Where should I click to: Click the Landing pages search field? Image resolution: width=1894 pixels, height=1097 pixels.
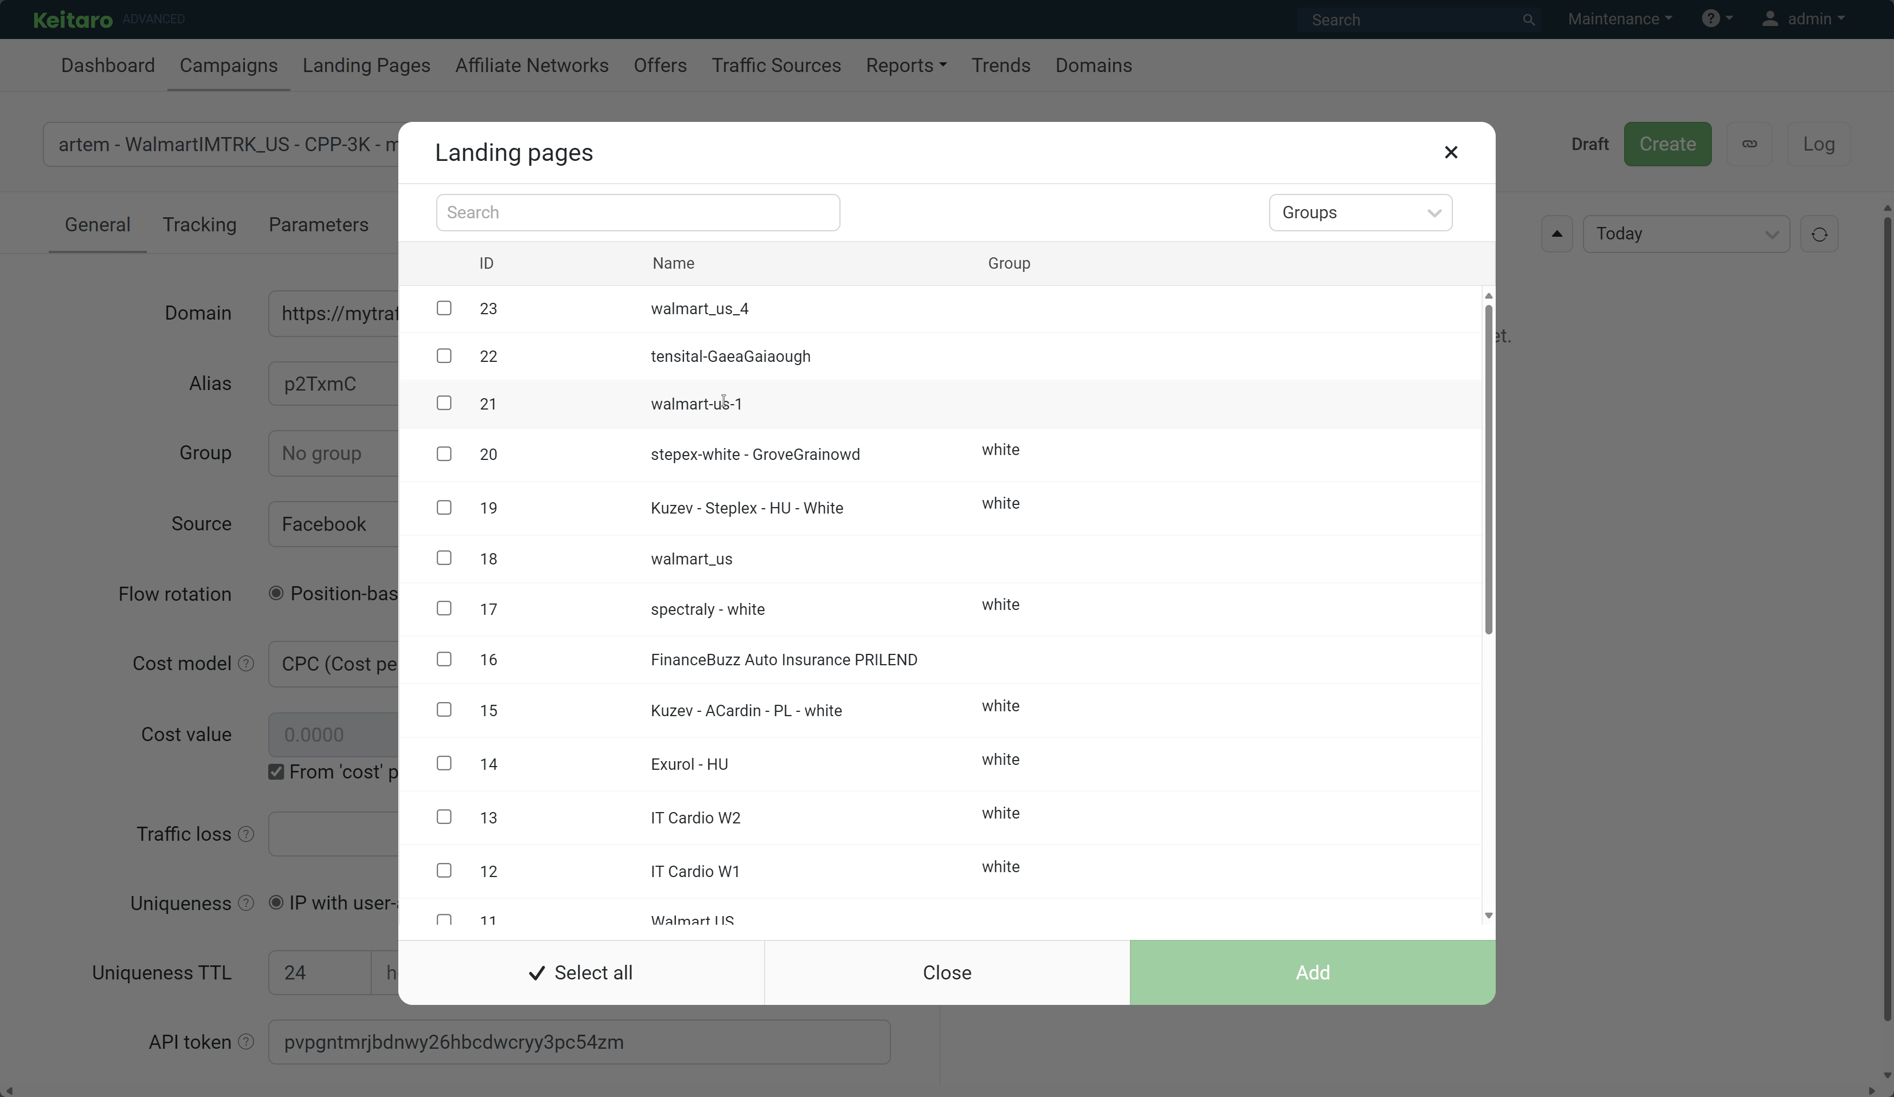(637, 213)
